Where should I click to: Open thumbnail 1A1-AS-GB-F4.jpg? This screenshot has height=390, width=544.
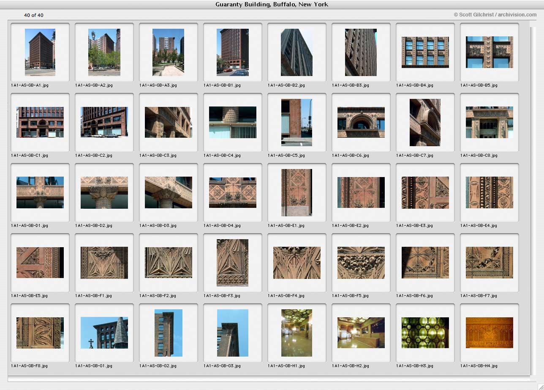coord(297,262)
